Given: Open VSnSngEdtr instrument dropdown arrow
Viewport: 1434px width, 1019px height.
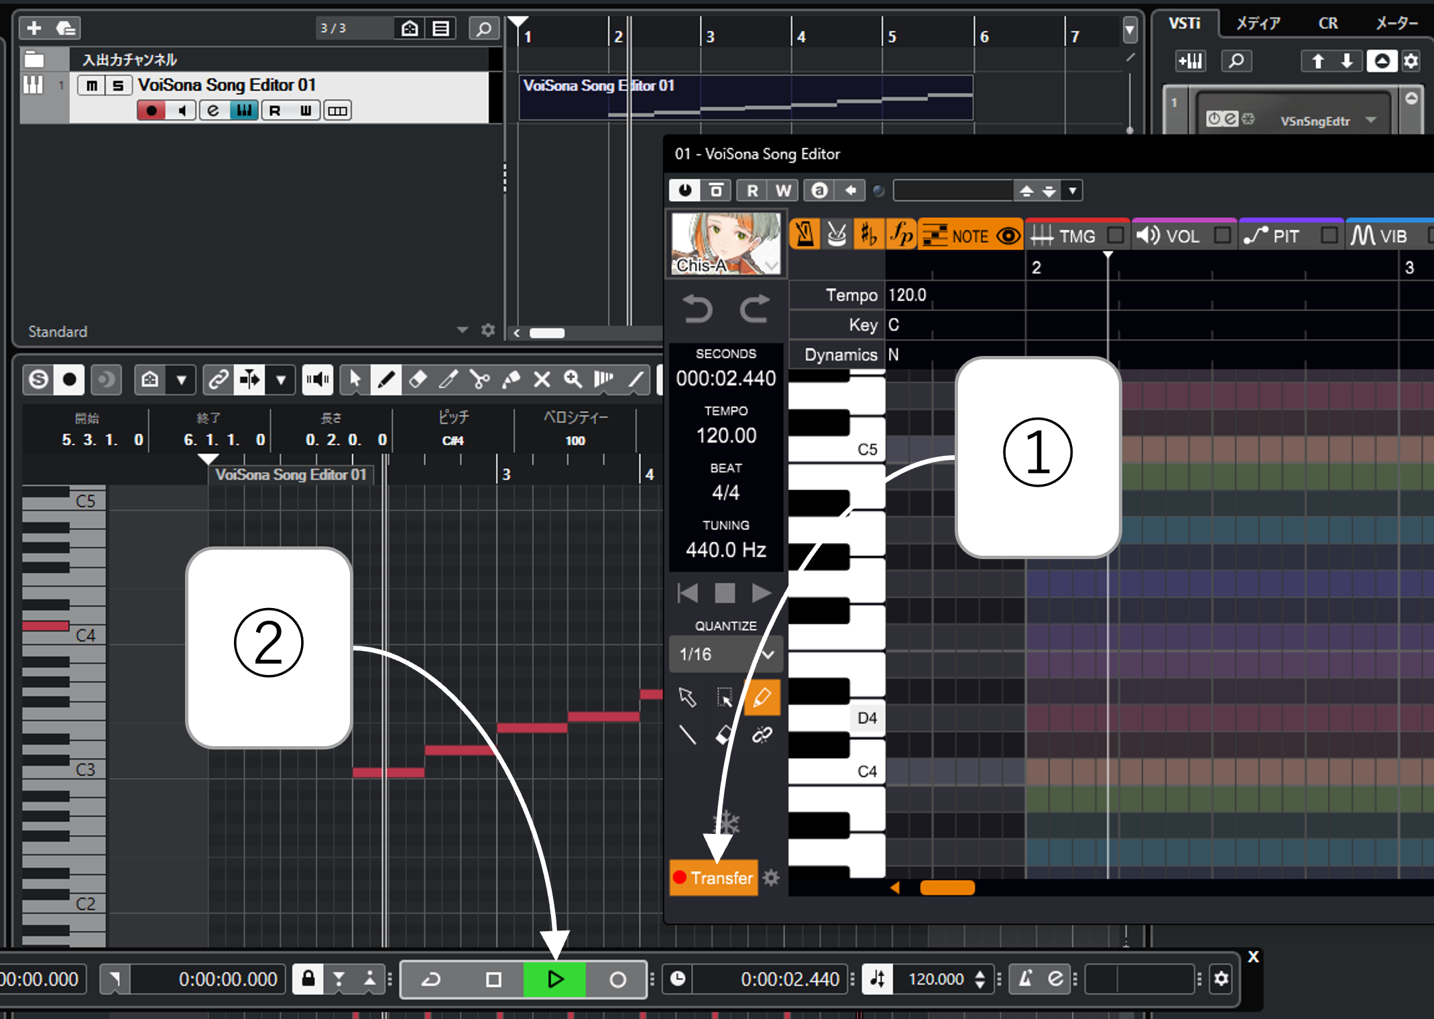Looking at the screenshot, I should click(x=1370, y=121).
